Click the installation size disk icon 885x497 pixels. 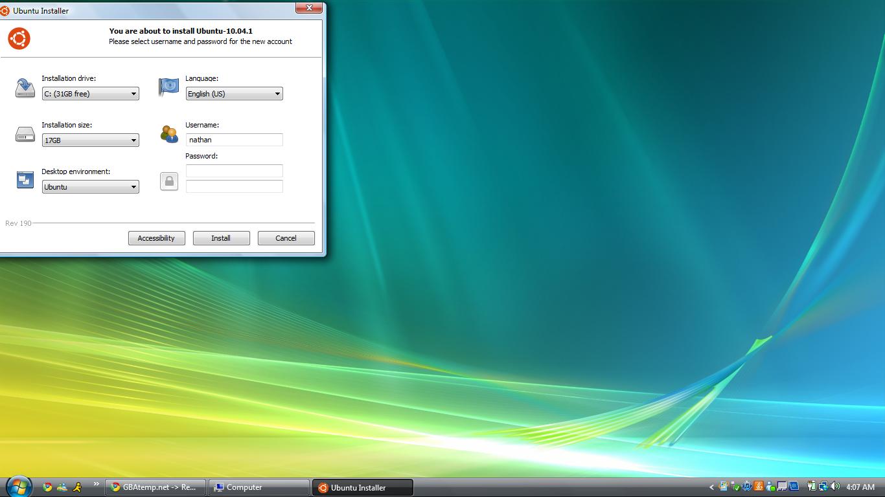point(25,134)
